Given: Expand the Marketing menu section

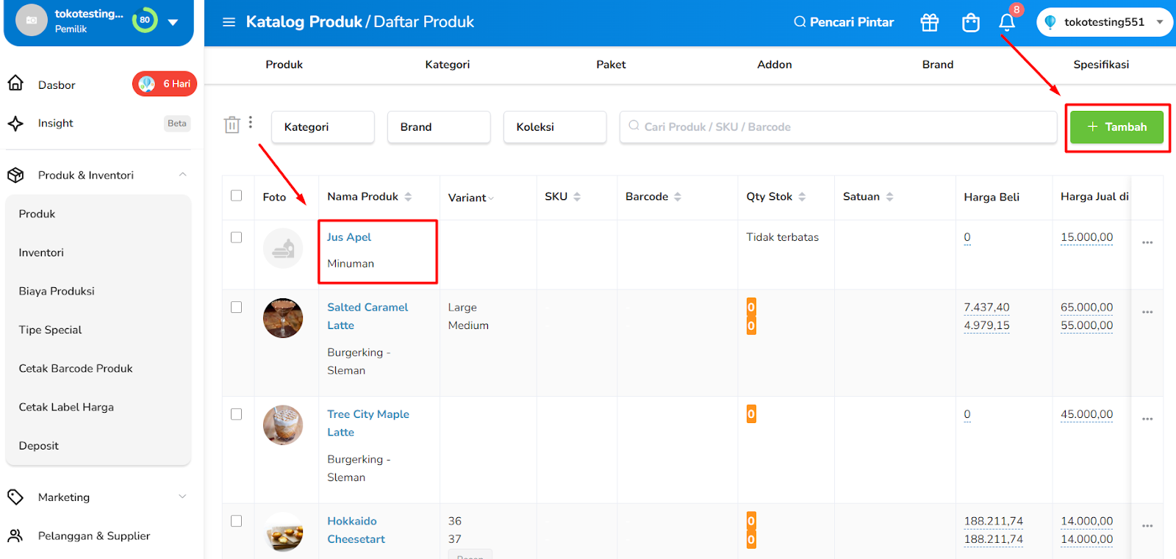Looking at the screenshot, I should (x=183, y=497).
